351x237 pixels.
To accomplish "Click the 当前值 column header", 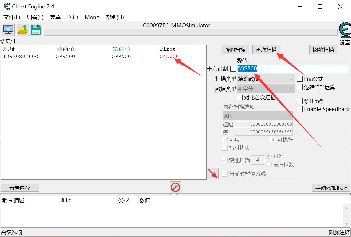I will coord(82,49).
